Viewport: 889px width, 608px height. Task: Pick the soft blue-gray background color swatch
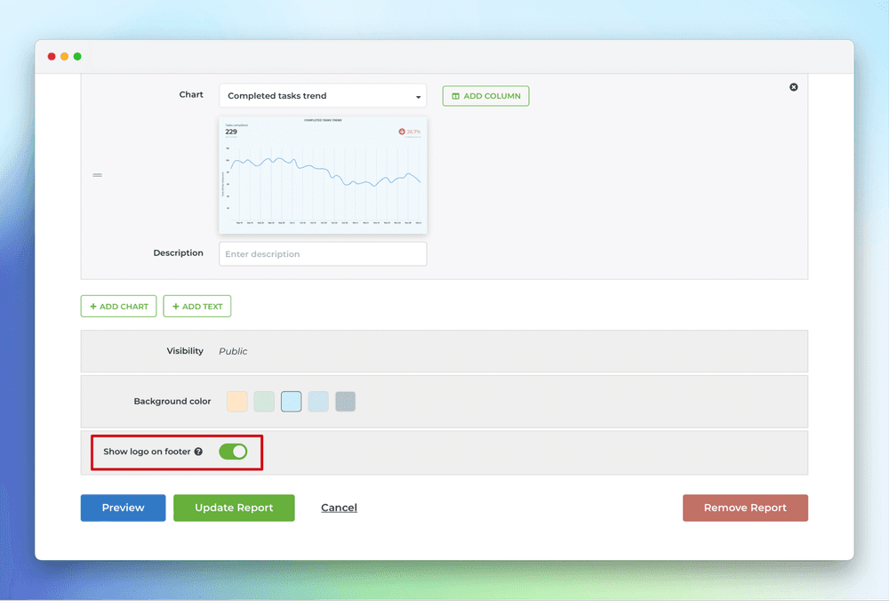[x=318, y=401]
